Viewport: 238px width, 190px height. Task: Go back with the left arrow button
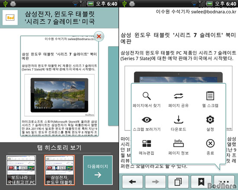[132, 182]
